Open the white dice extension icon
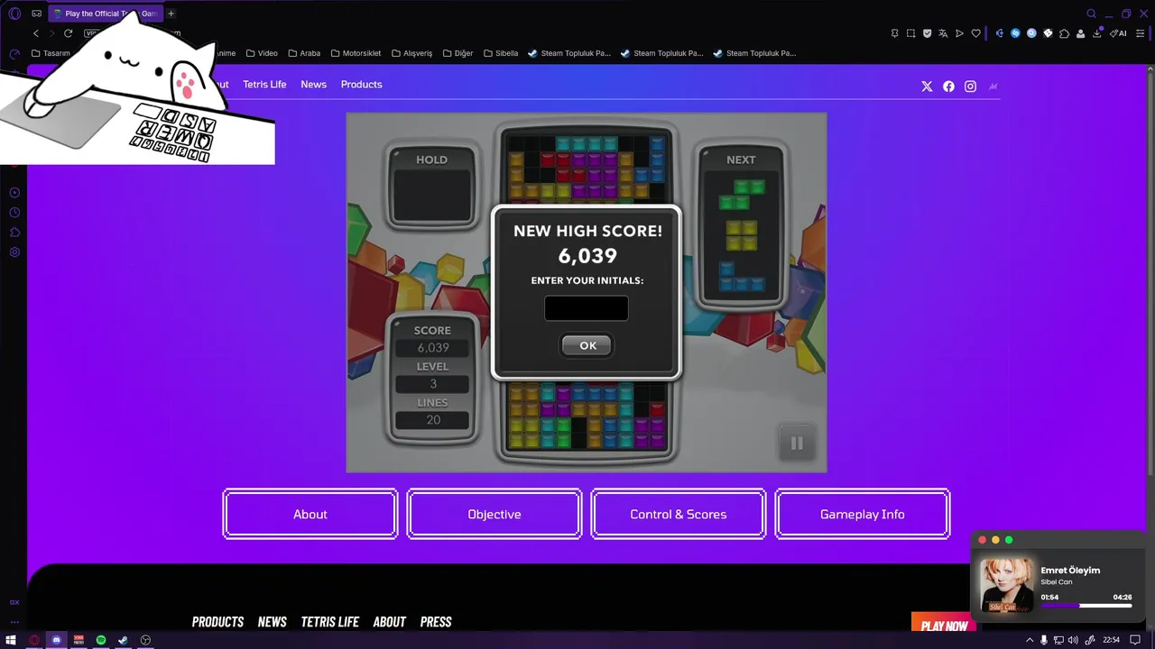The height and width of the screenshot is (649, 1155). (x=1048, y=33)
